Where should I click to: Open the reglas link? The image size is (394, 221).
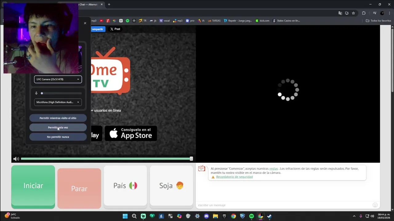(x=273, y=169)
